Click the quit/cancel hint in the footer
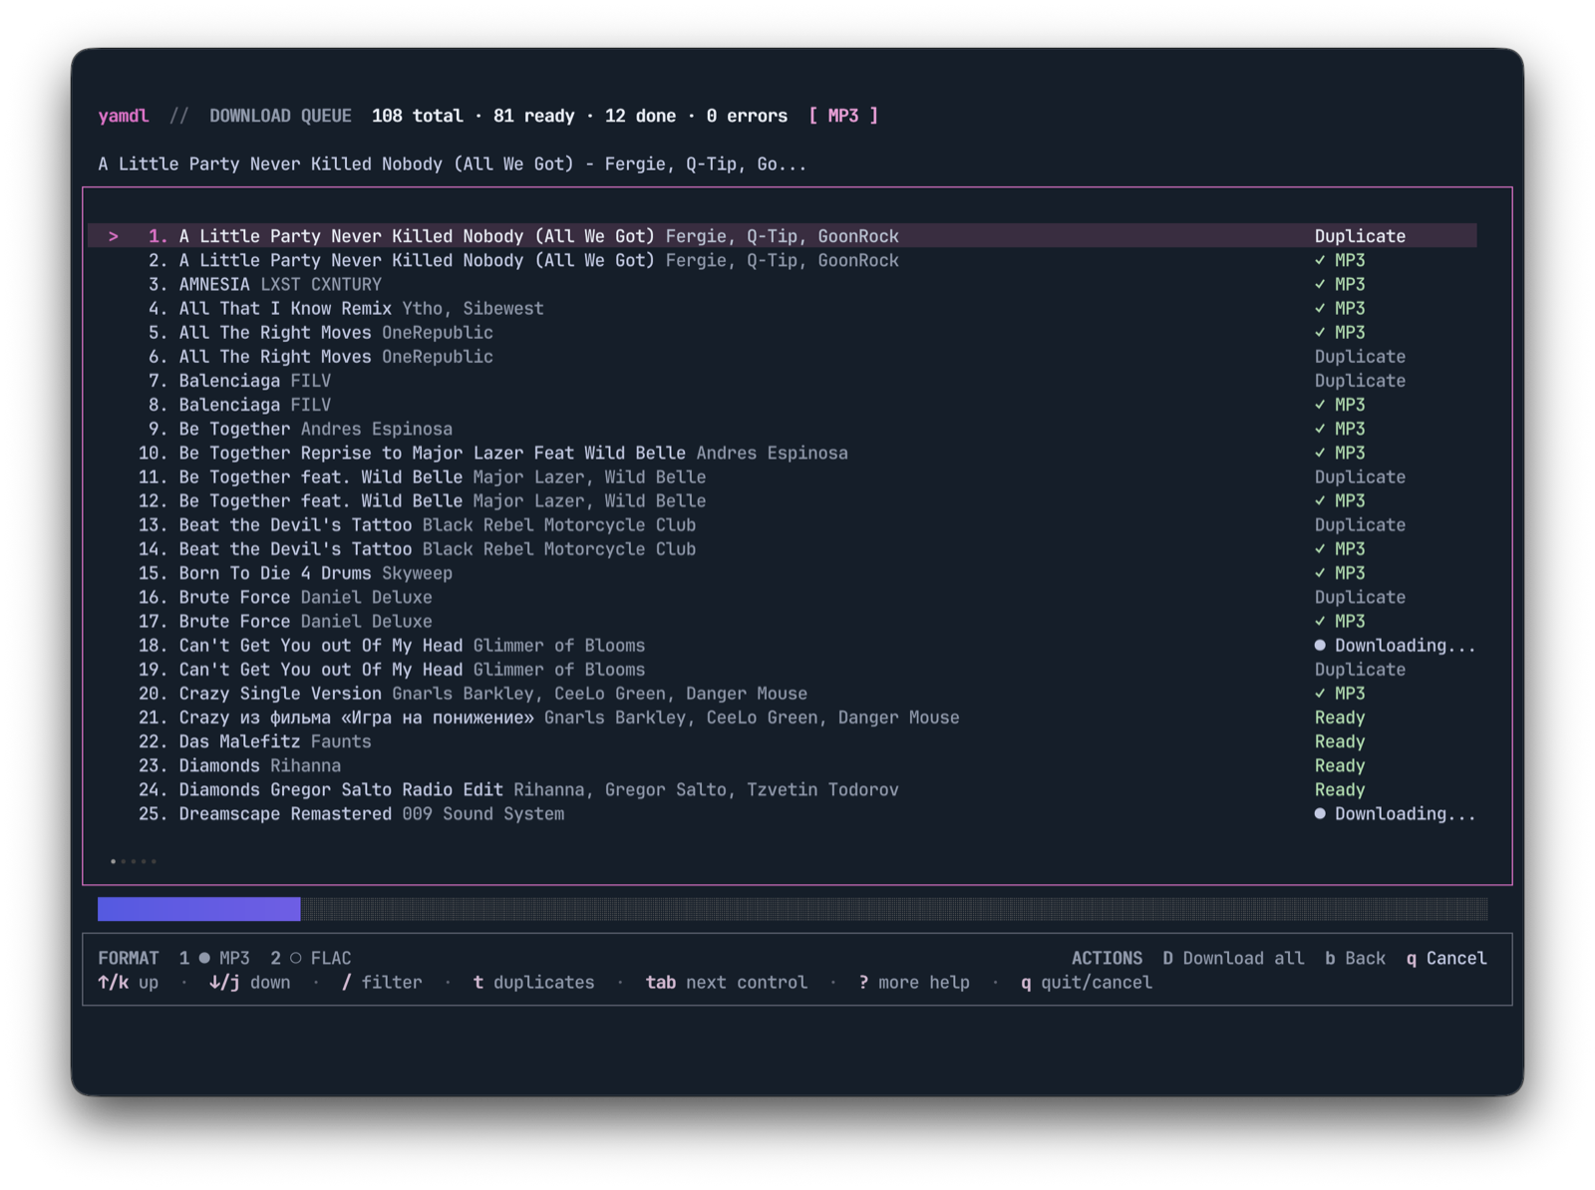 tap(1087, 983)
